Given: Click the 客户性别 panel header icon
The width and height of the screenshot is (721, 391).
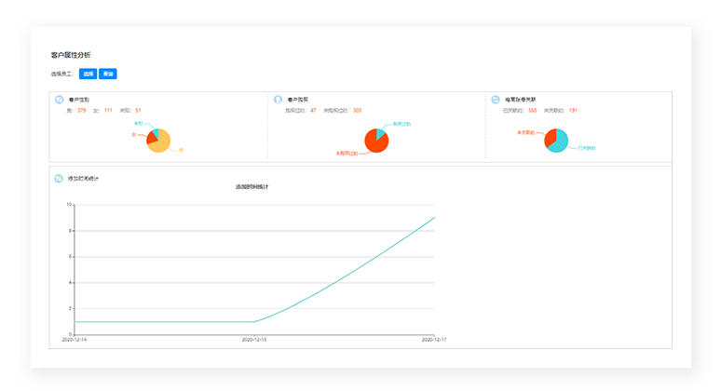Looking at the screenshot, I should click(60, 100).
